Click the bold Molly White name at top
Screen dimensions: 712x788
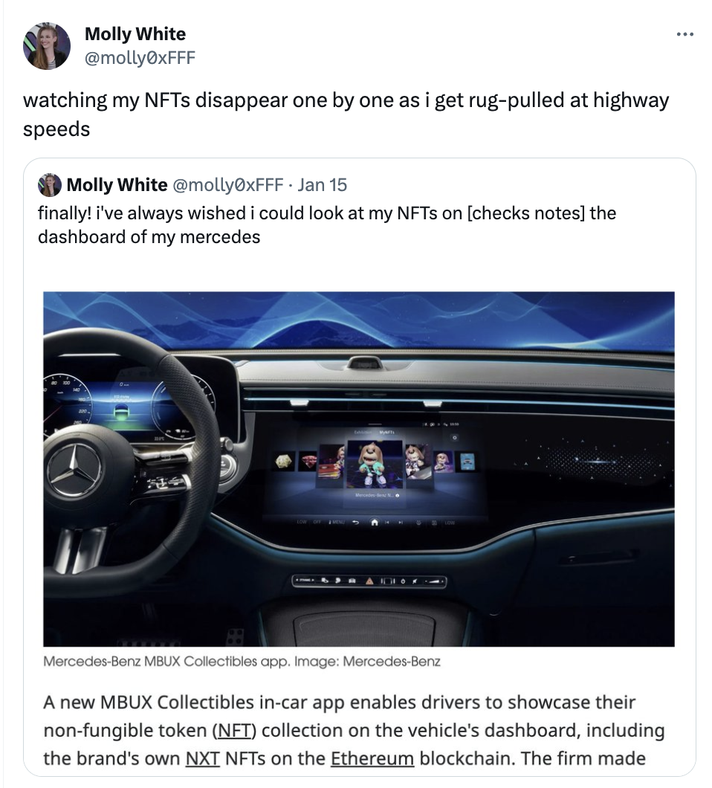(135, 33)
